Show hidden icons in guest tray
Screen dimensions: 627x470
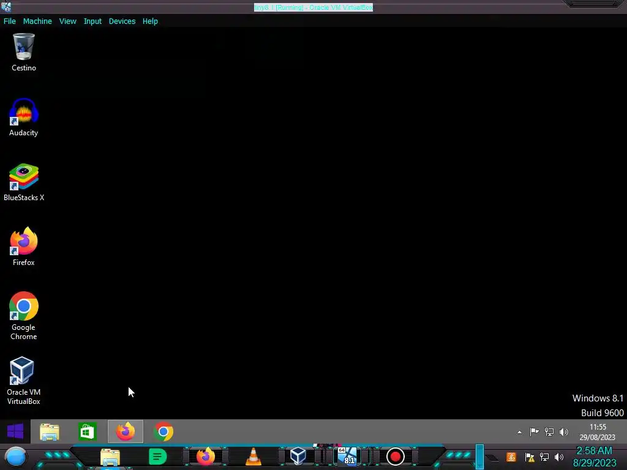(519, 432)
